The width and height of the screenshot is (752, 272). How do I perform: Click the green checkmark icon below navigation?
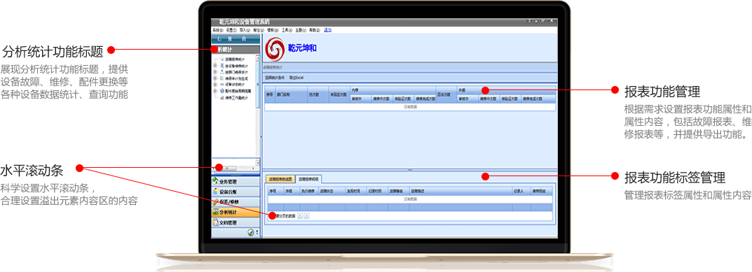coord(251,232)
